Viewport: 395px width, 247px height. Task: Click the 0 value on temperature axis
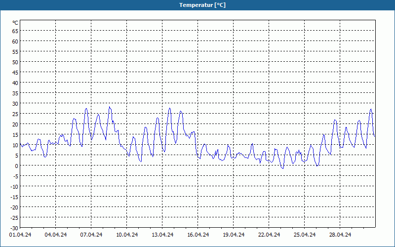click(17, 165)
